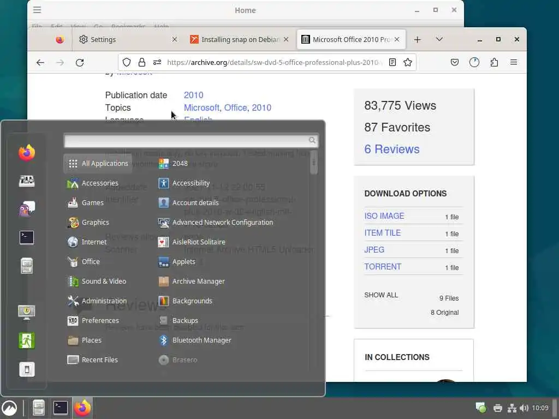559x419 pixels.
Task: Open ITEM TILE download link
Action: [x=382, y=232]
